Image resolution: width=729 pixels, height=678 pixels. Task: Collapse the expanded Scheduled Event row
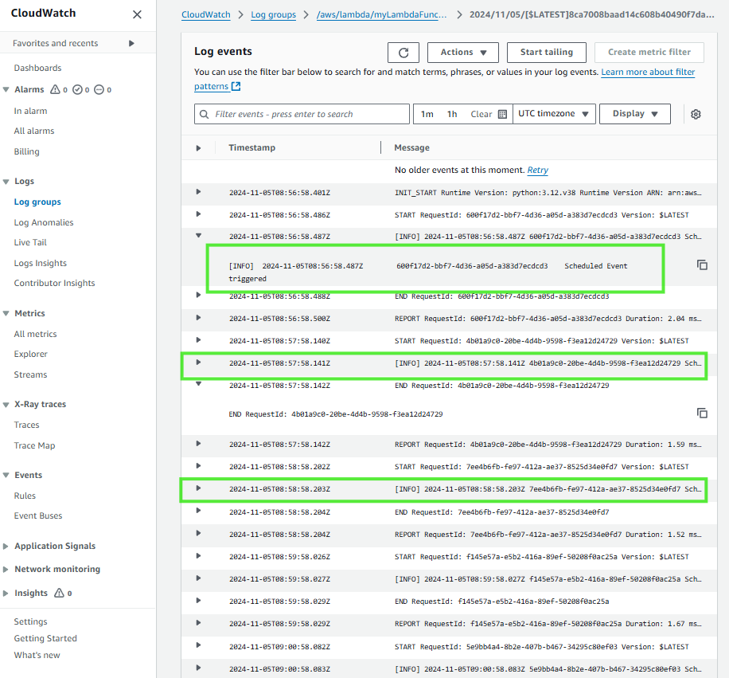click(197, 237)
